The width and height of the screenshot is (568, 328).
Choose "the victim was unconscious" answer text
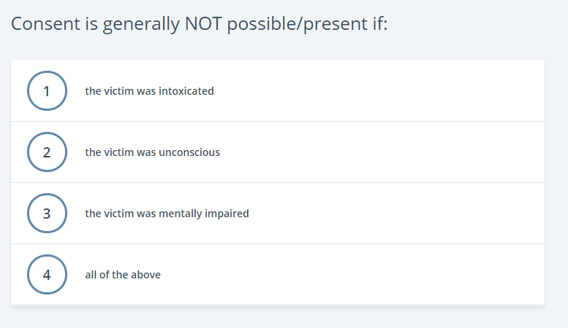coord(153,152)
